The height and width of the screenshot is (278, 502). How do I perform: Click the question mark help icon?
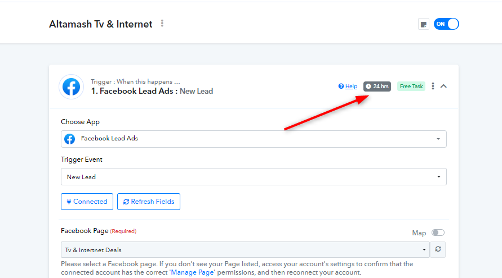pos(341,86)
